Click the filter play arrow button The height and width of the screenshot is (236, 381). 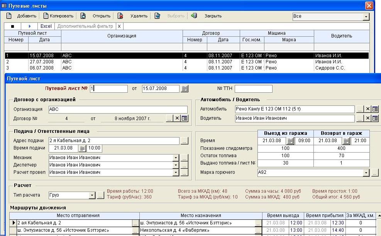tap(29, 26)
